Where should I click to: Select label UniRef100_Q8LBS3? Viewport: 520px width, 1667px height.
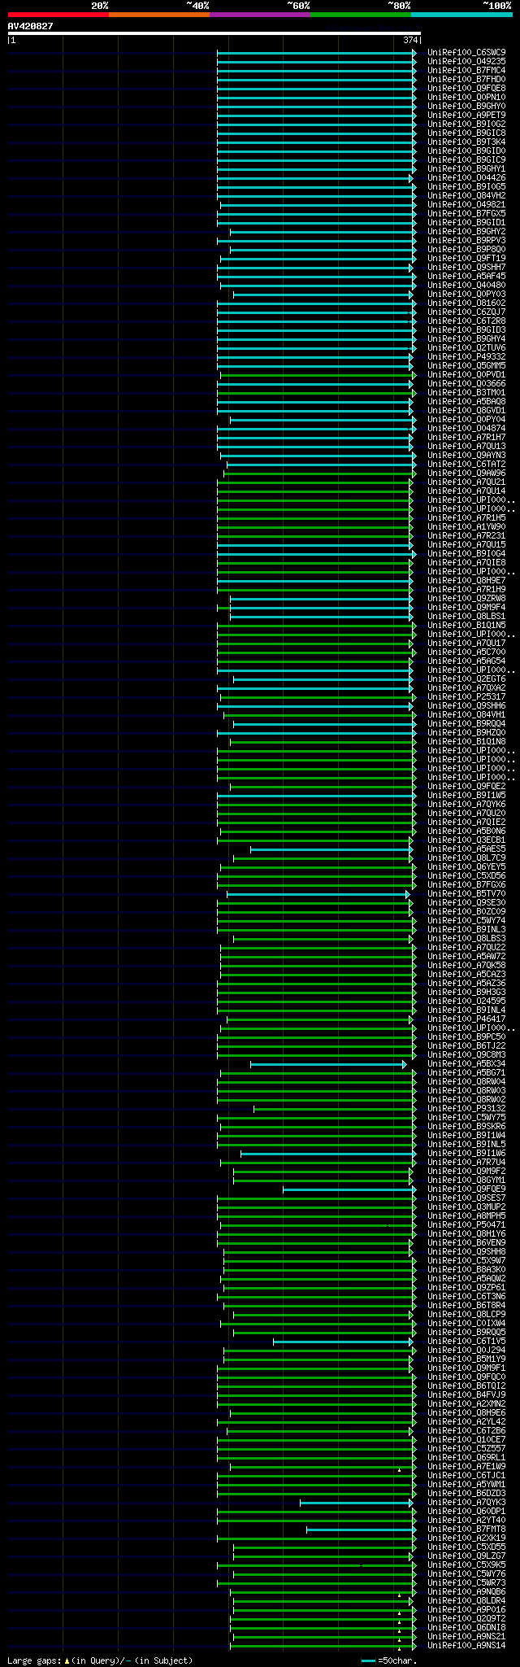click(x=466, y=938)
